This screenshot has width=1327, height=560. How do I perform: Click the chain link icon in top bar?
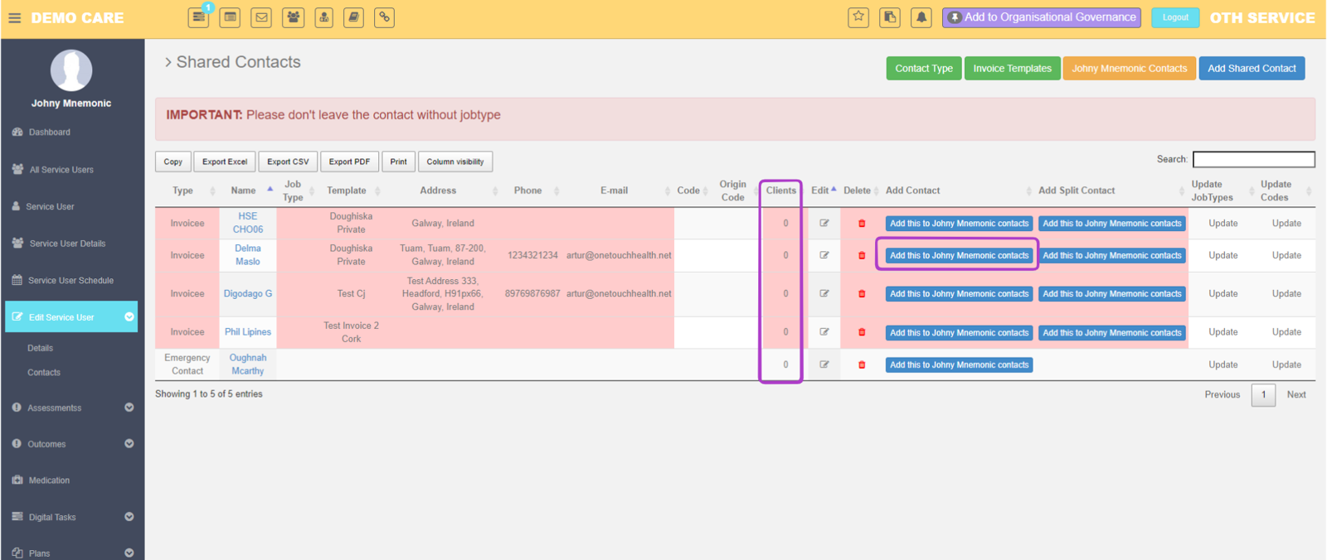pos(384,17)
